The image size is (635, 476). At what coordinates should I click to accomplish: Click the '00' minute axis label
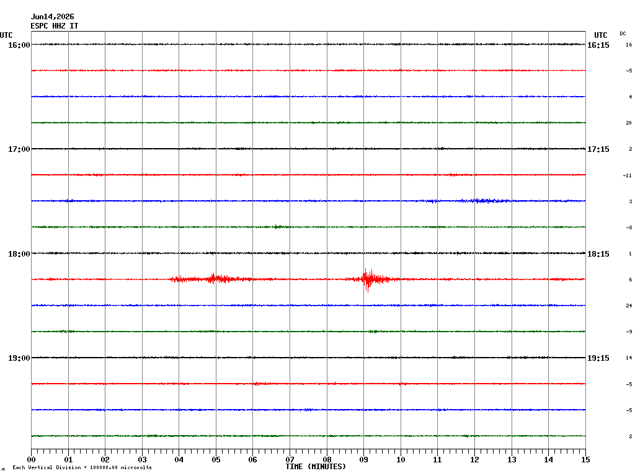31,460
